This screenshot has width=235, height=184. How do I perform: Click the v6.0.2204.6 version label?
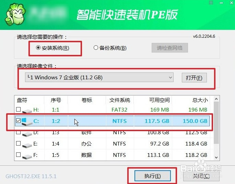204,36
